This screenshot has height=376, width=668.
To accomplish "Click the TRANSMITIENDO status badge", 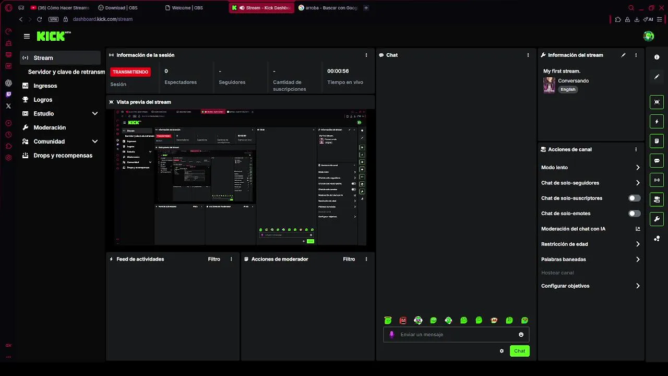I will tap(130, 72).
